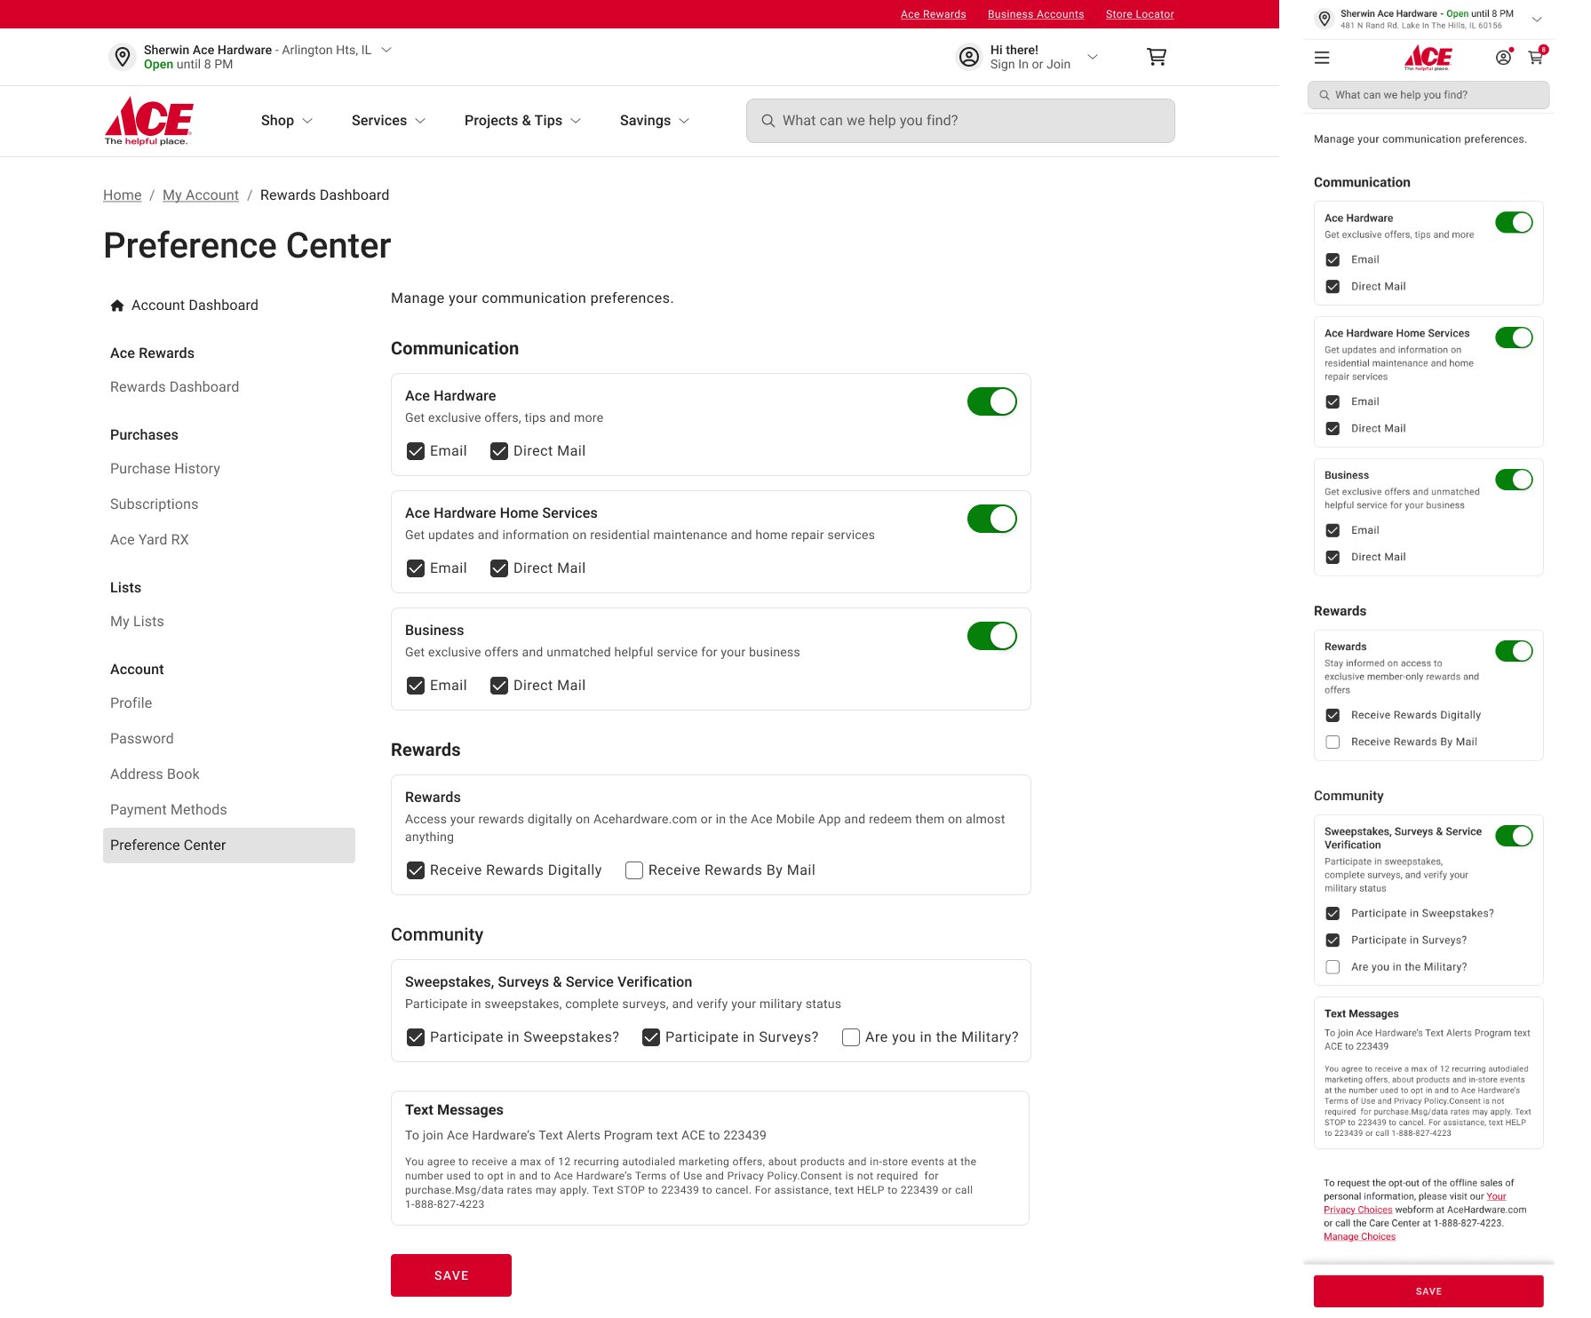Check 'Are you in the Military?'

(x=850, y=1036)
